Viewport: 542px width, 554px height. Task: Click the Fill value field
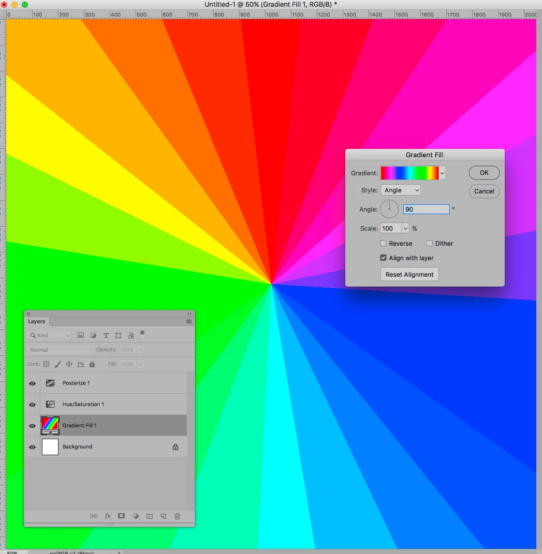127,364
